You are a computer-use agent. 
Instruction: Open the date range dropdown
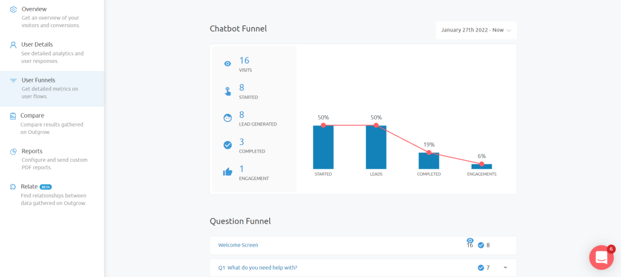click(x=476, y=30)
